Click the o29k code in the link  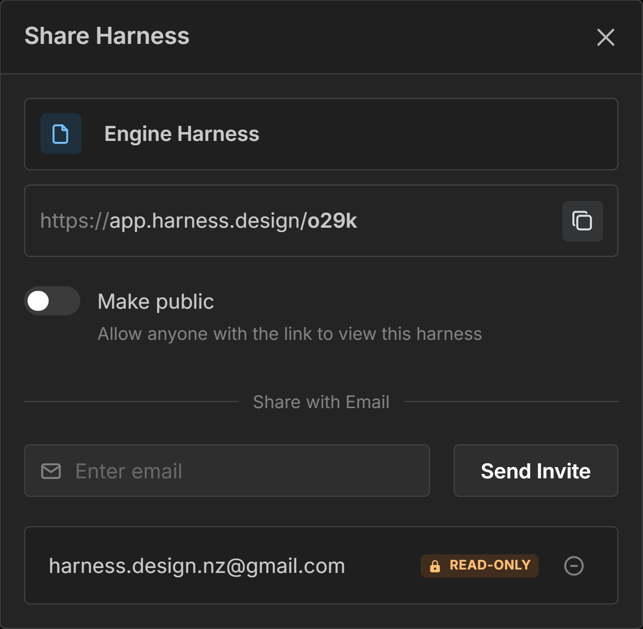pos(332,221)
